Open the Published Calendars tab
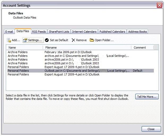This screenshot has height=136, width=165. point(112,32)
